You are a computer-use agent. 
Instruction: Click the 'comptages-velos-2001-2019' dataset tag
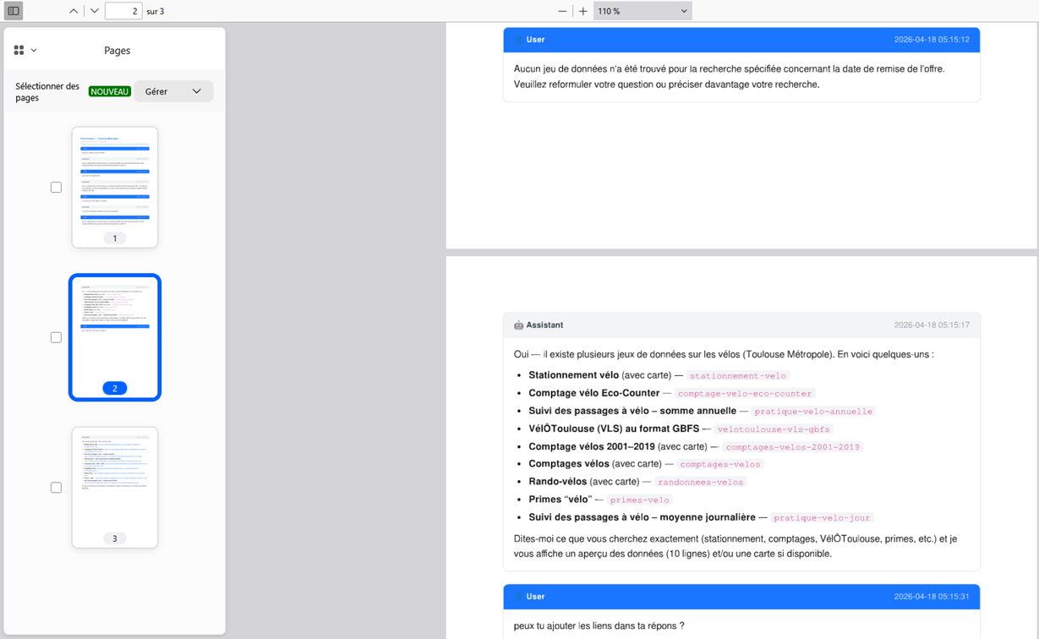[x=792, y=447]
